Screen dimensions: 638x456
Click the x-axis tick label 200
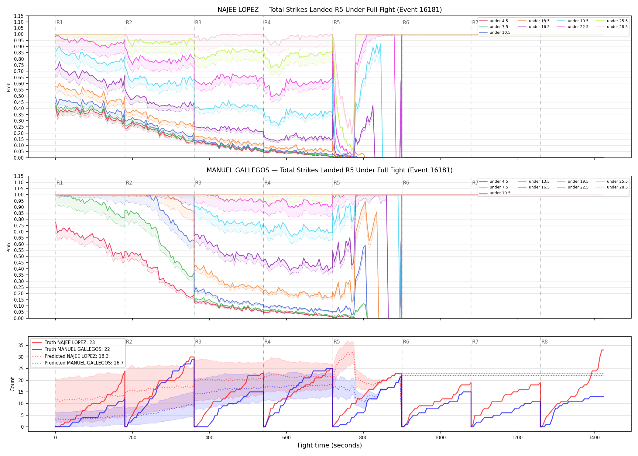click(x=132, y=438)
